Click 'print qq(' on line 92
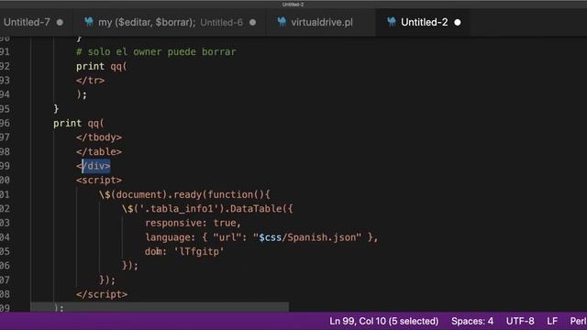Viewport: 587px width, 330px height. pyautogui.click(x=102, y=66)
